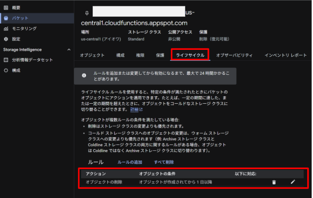Image resolution: width=313 pixels, height=198 pixels.
Task: Click the pin icon beside bucket name
Action: click(86, 13)
